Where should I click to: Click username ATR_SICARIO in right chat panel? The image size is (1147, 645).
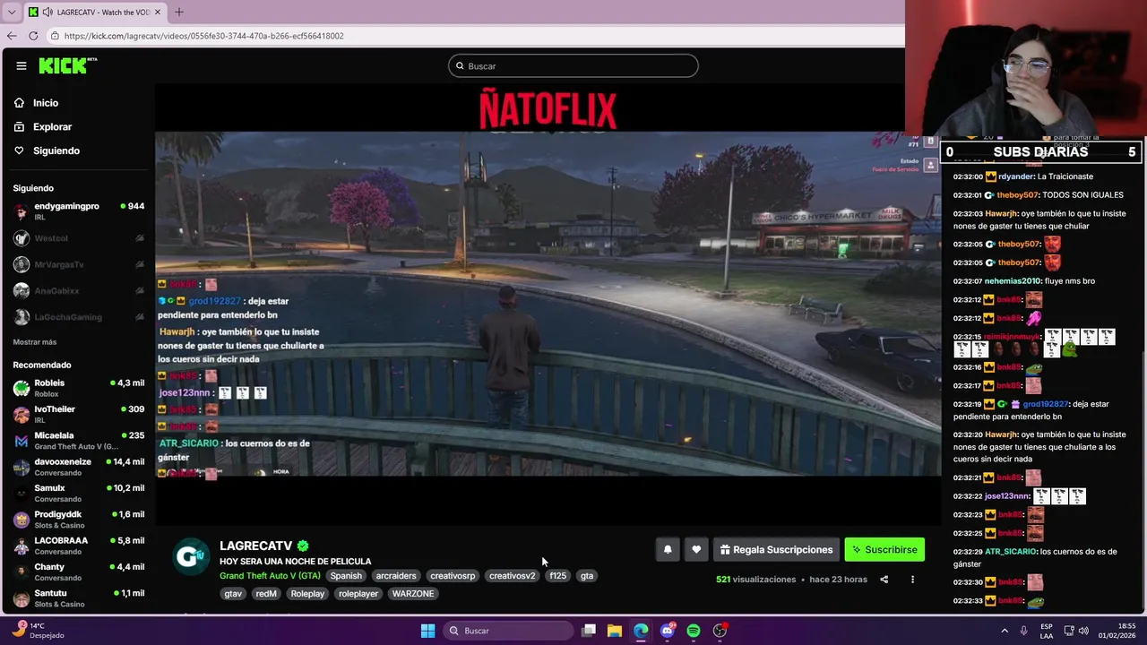pos(1011,552)
